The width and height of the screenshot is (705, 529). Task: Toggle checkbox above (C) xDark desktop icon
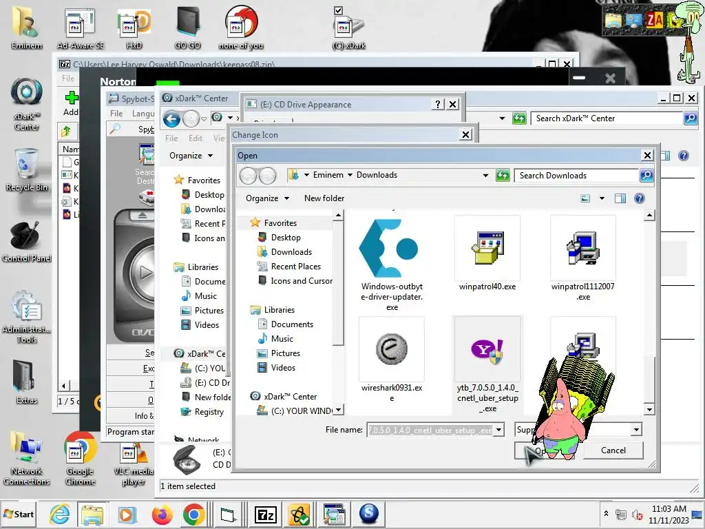pyautogui.click(x=339, y=10)
